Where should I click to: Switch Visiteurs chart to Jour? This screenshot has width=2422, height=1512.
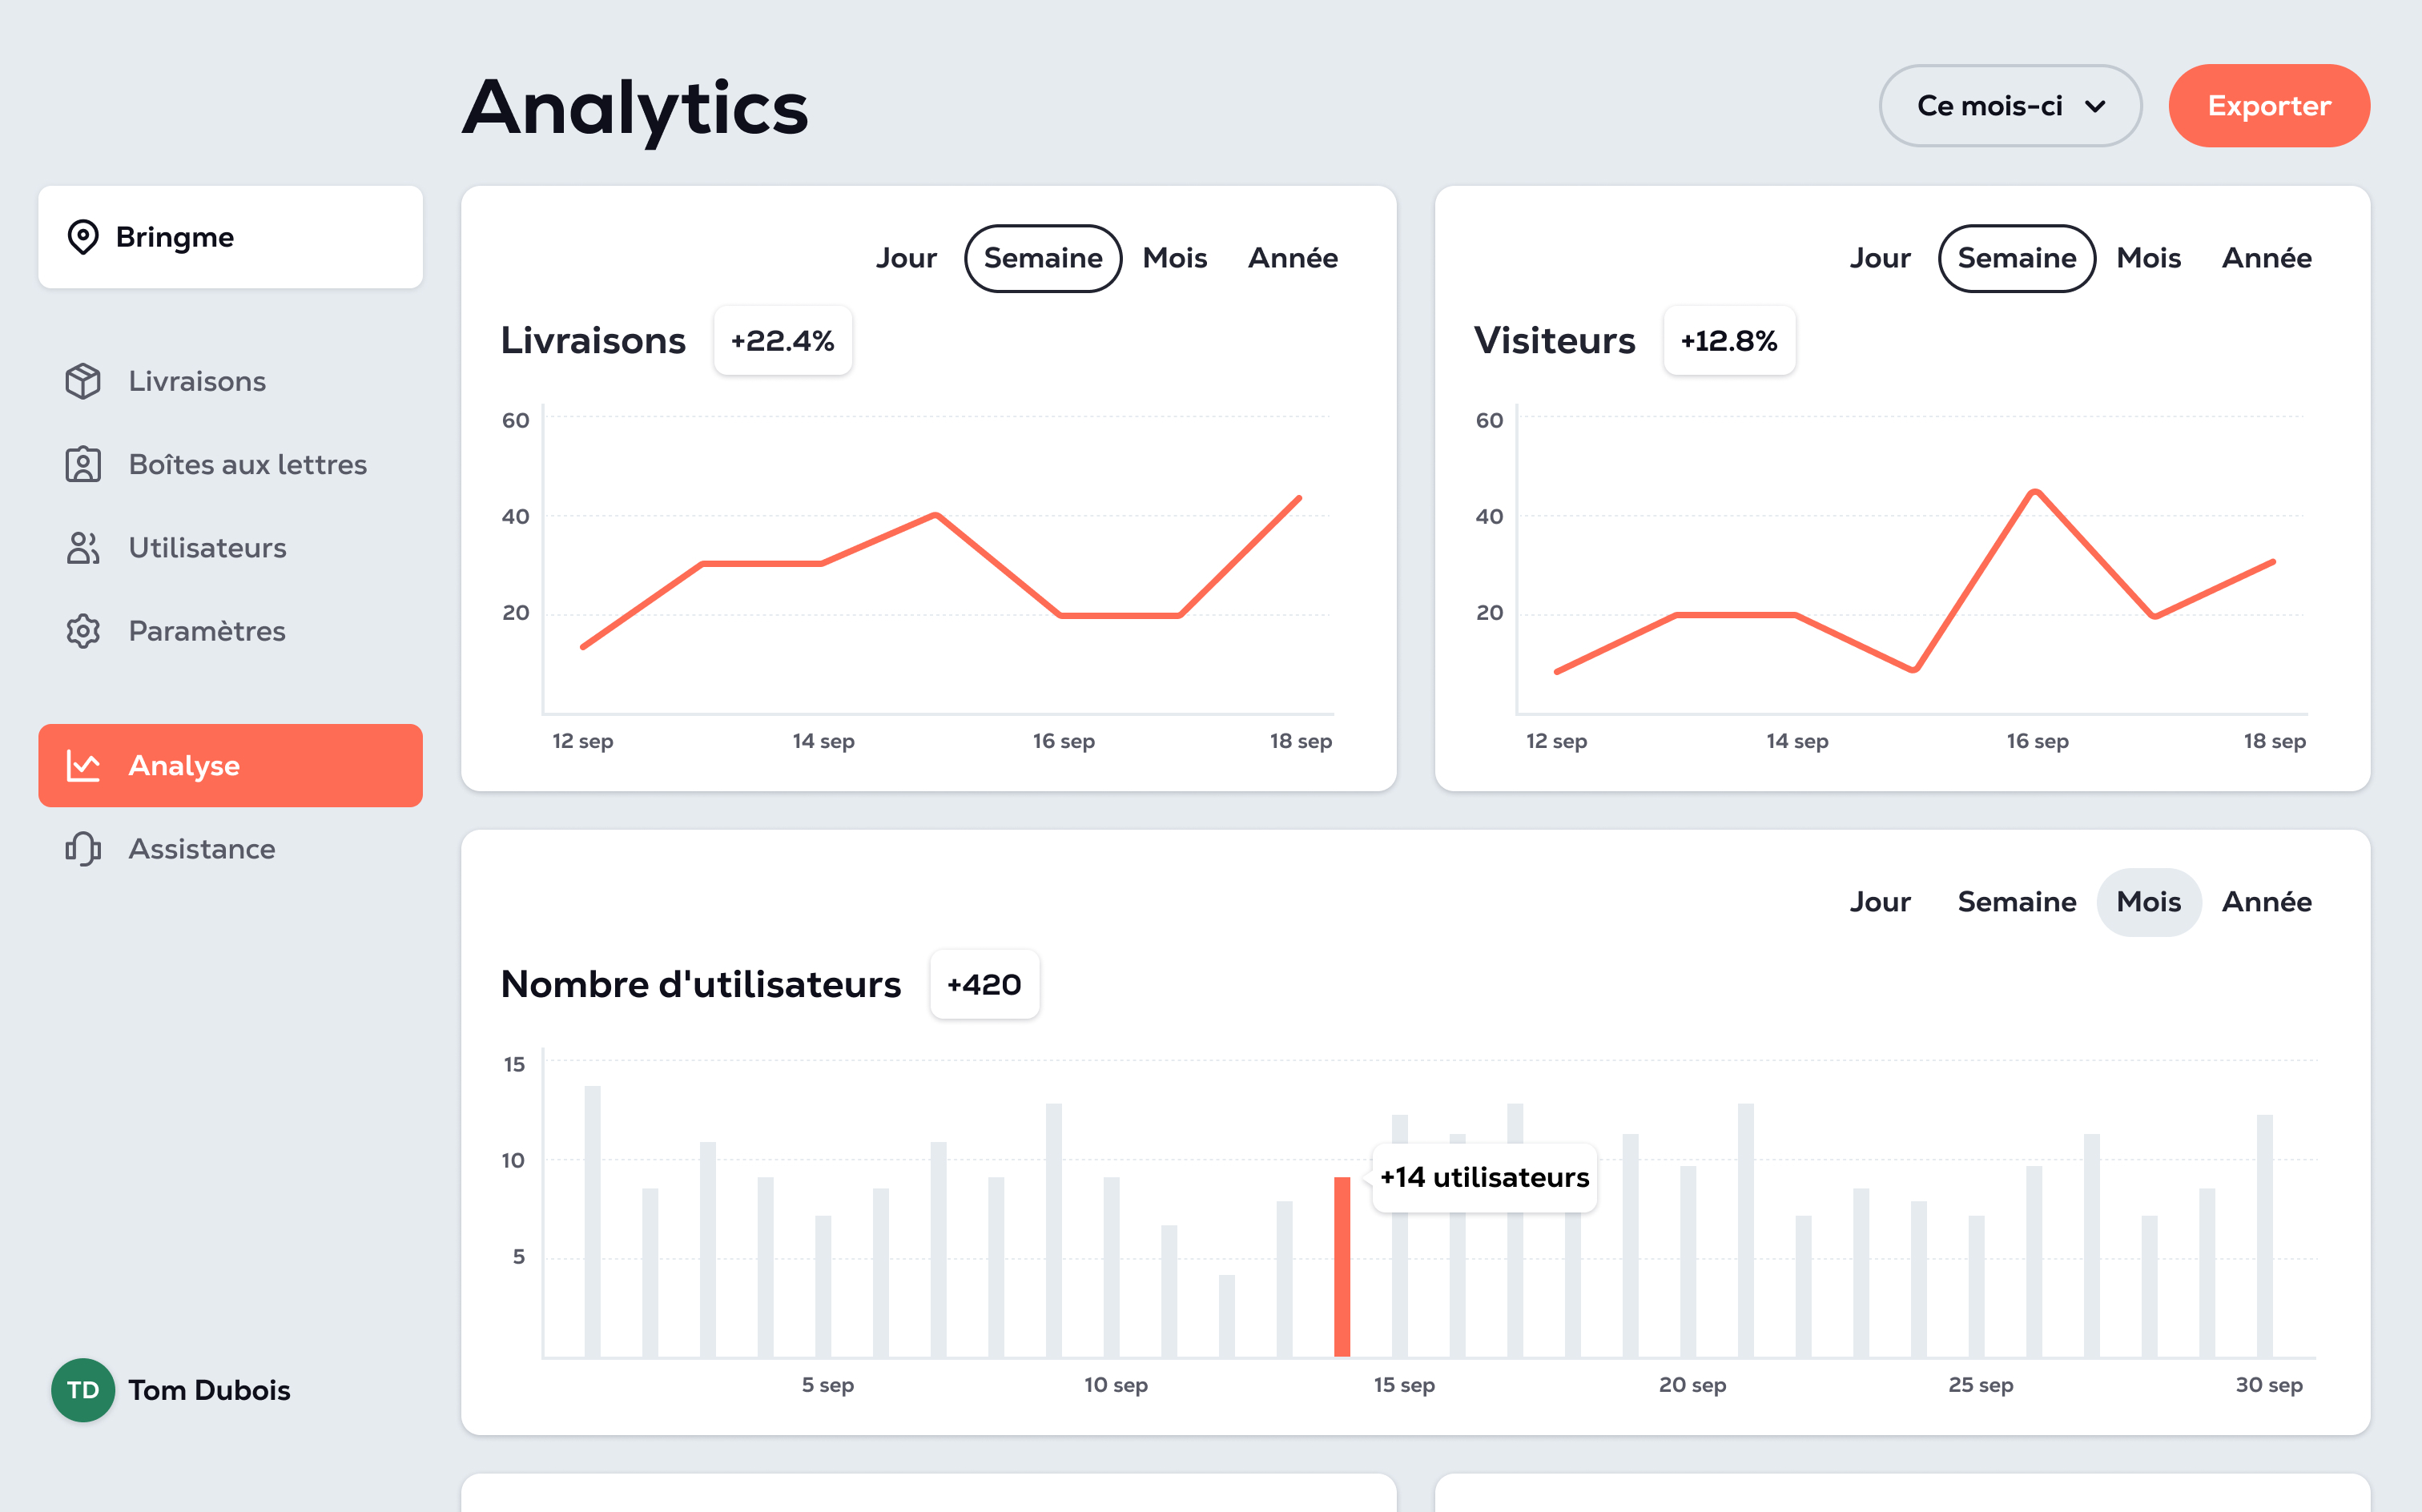click(x=1880, y=258)
